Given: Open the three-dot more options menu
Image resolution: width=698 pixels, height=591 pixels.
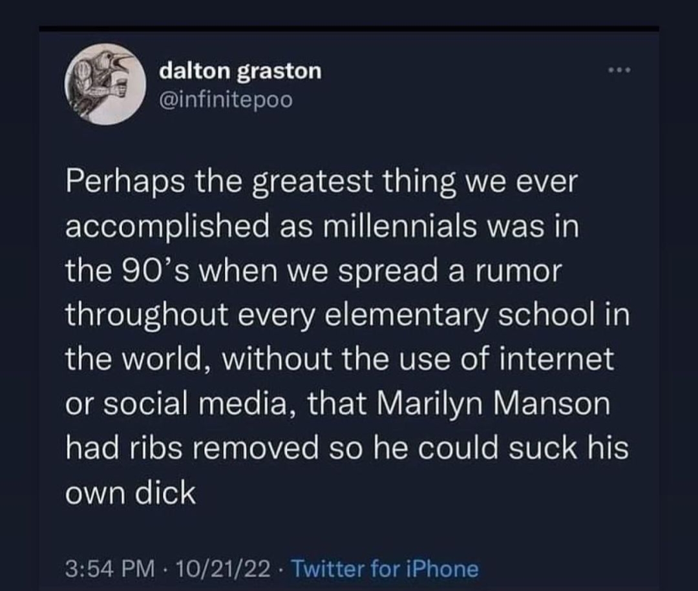Looking at the screenshot, I should (617, 70).
